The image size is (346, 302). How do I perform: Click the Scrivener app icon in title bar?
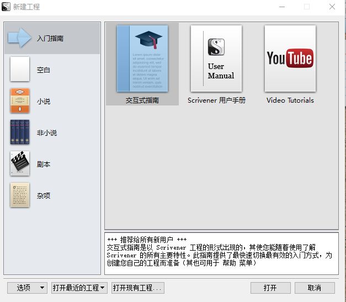point(6,7)
